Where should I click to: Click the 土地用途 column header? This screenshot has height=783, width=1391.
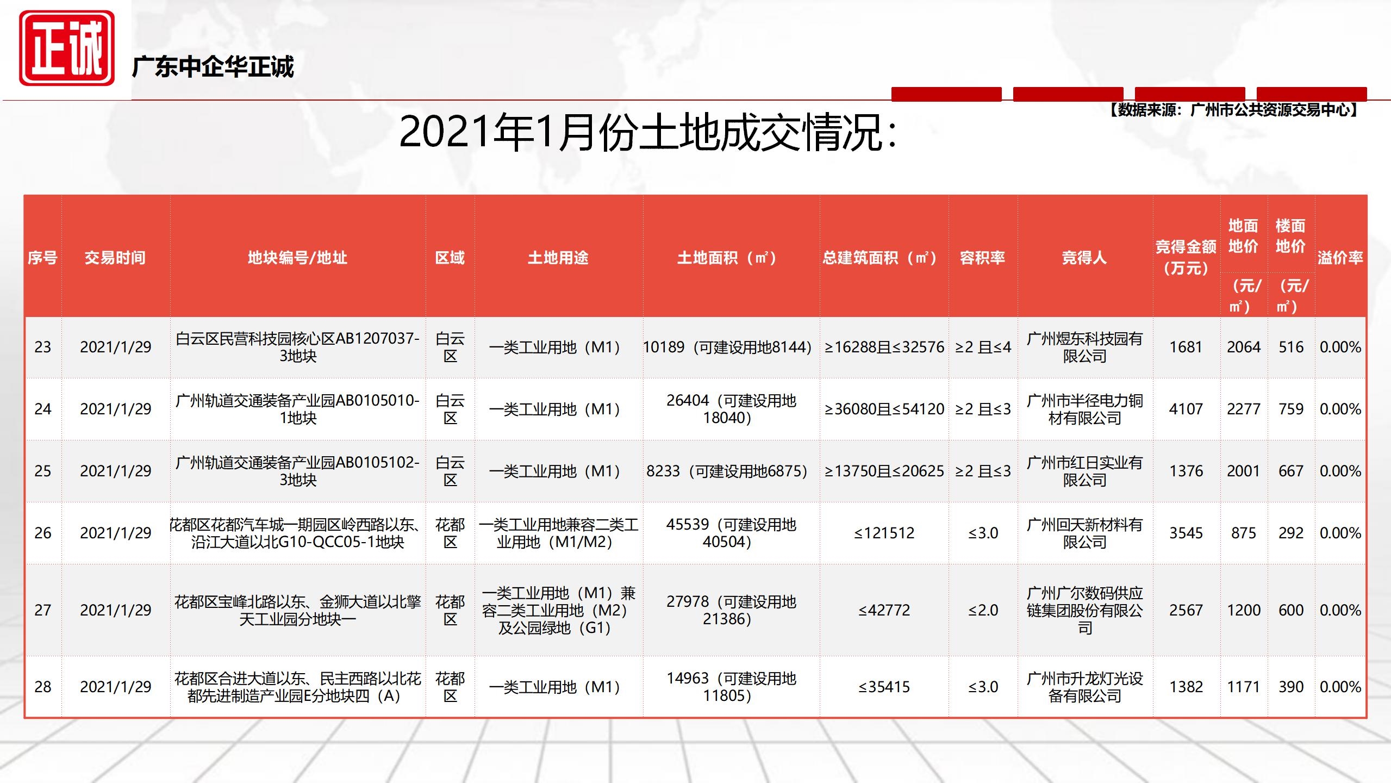(558, 258)
